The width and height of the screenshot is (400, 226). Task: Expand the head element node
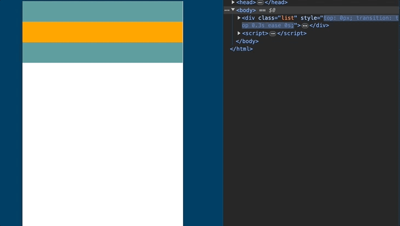point(233,2)
